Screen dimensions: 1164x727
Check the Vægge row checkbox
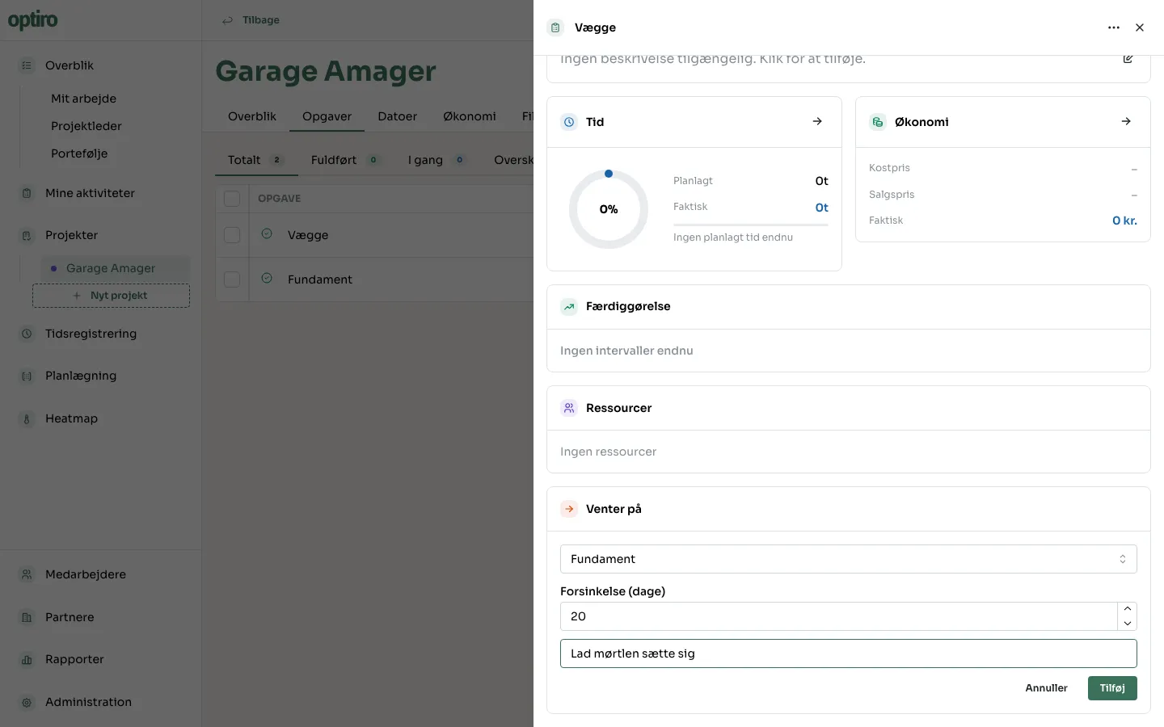(x=232, y=234)
